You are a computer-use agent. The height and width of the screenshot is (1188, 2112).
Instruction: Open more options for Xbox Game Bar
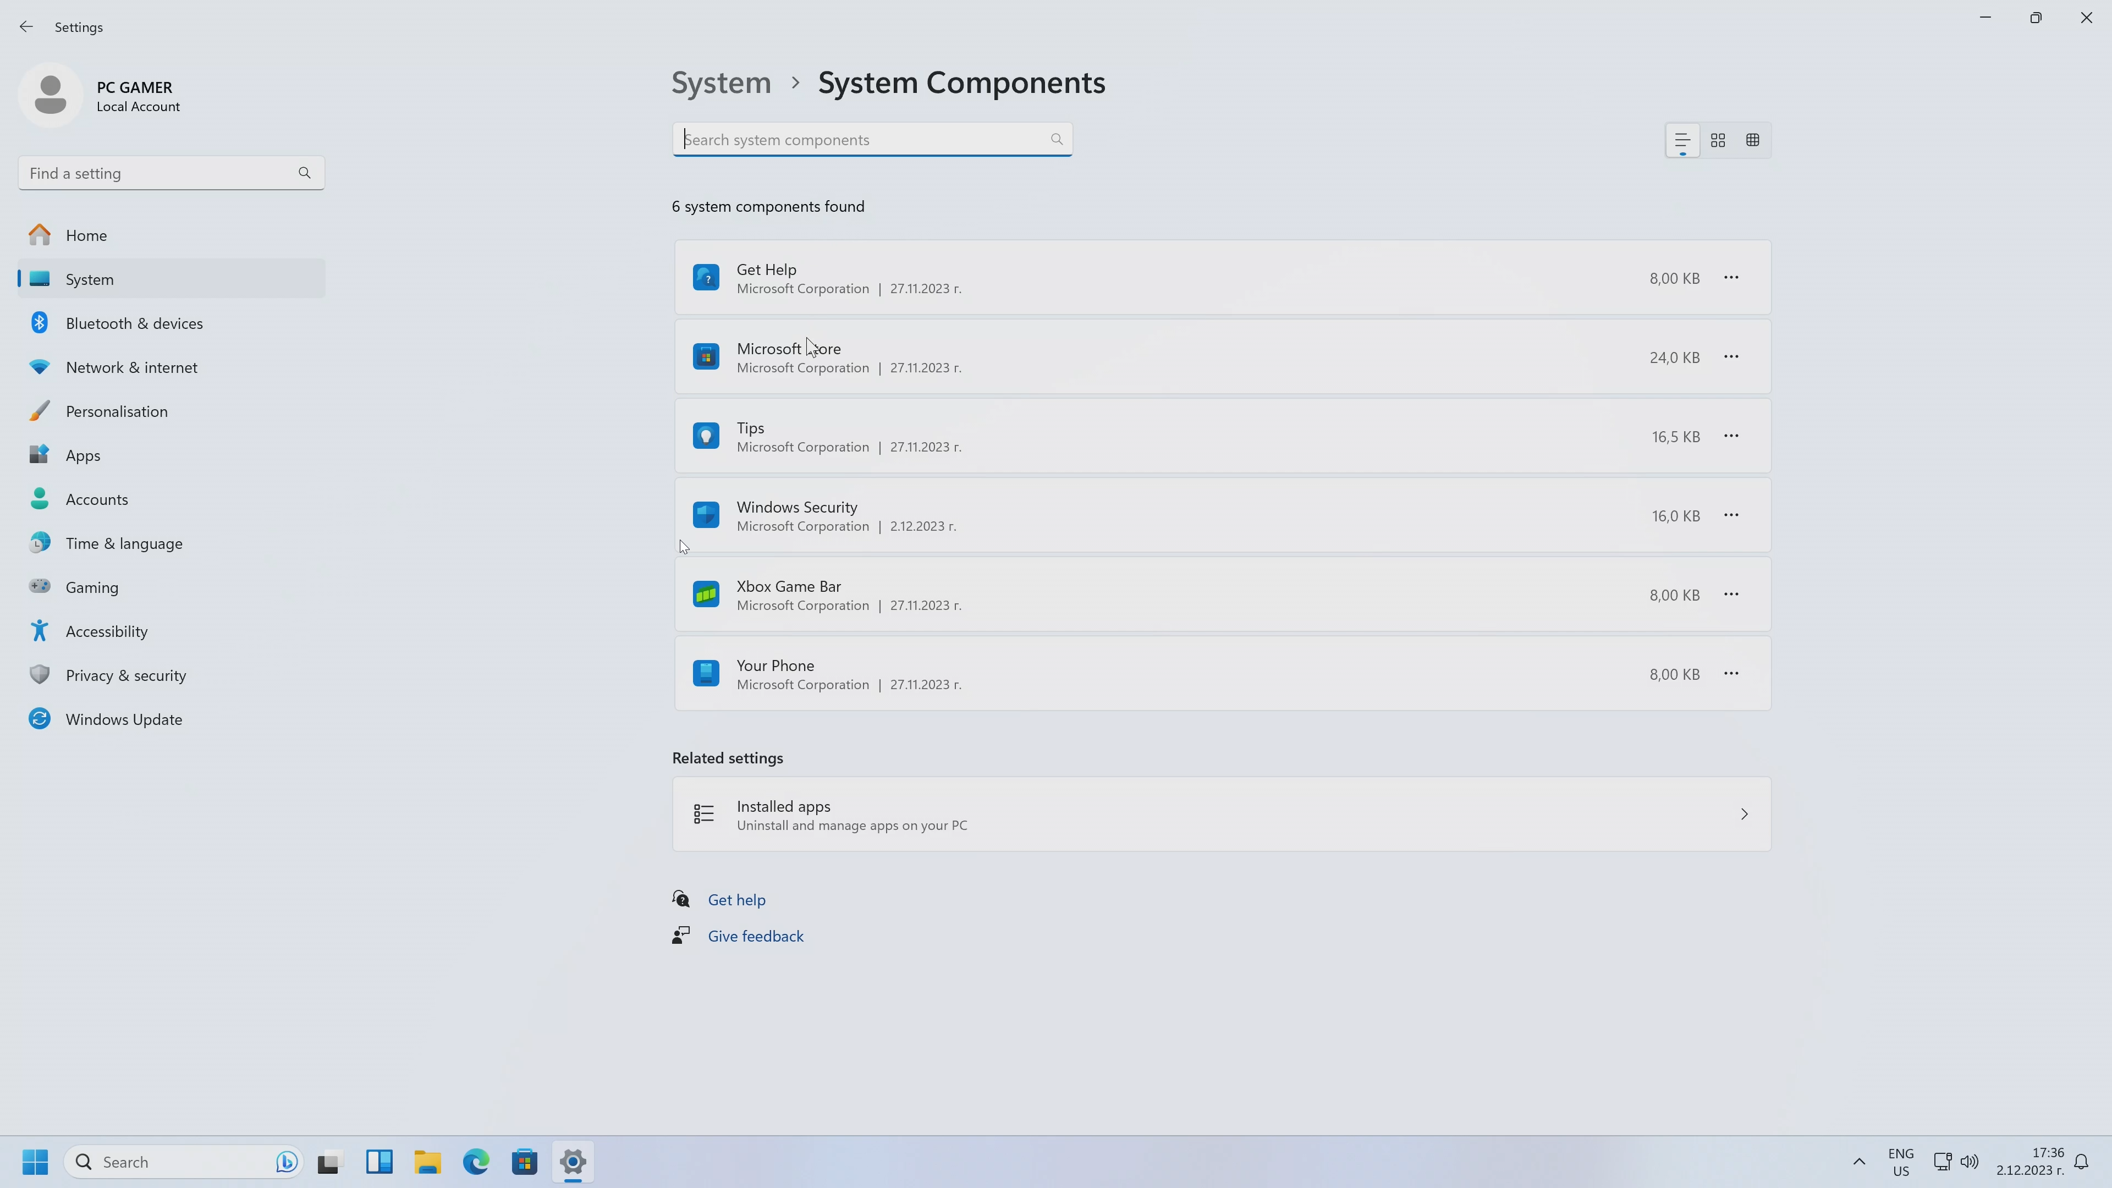point(1731,595)
